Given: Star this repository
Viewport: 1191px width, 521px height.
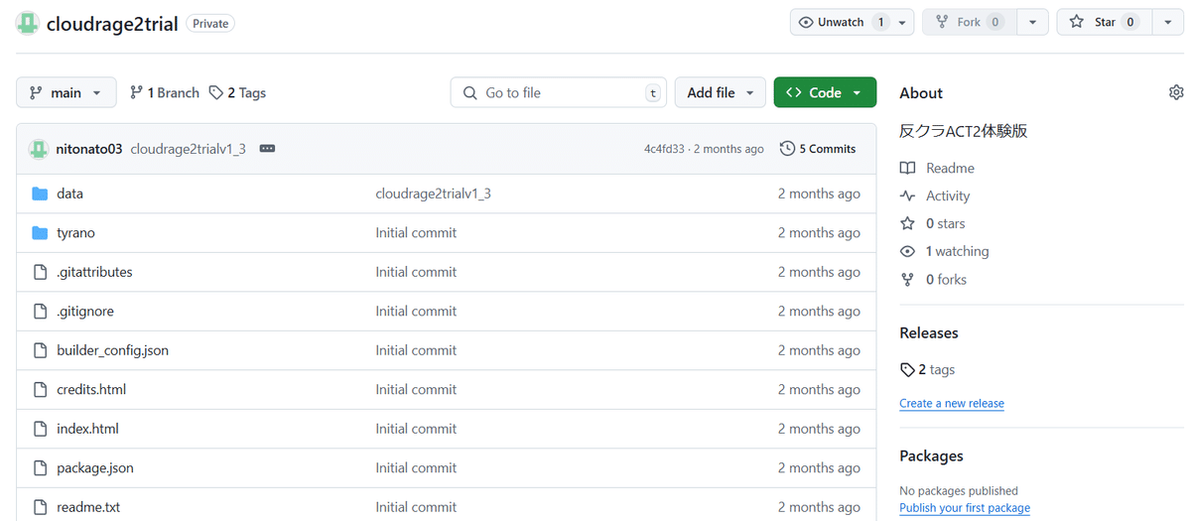Looking at the screenshot, I should click(x=1103, y=22).
